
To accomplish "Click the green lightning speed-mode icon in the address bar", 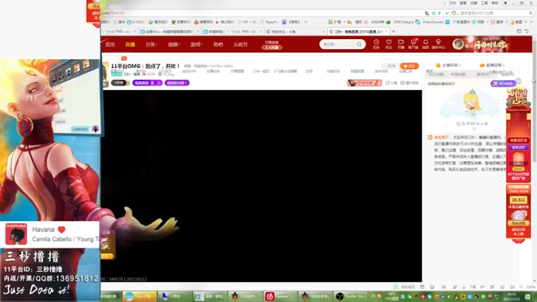I will coord(439,13).
